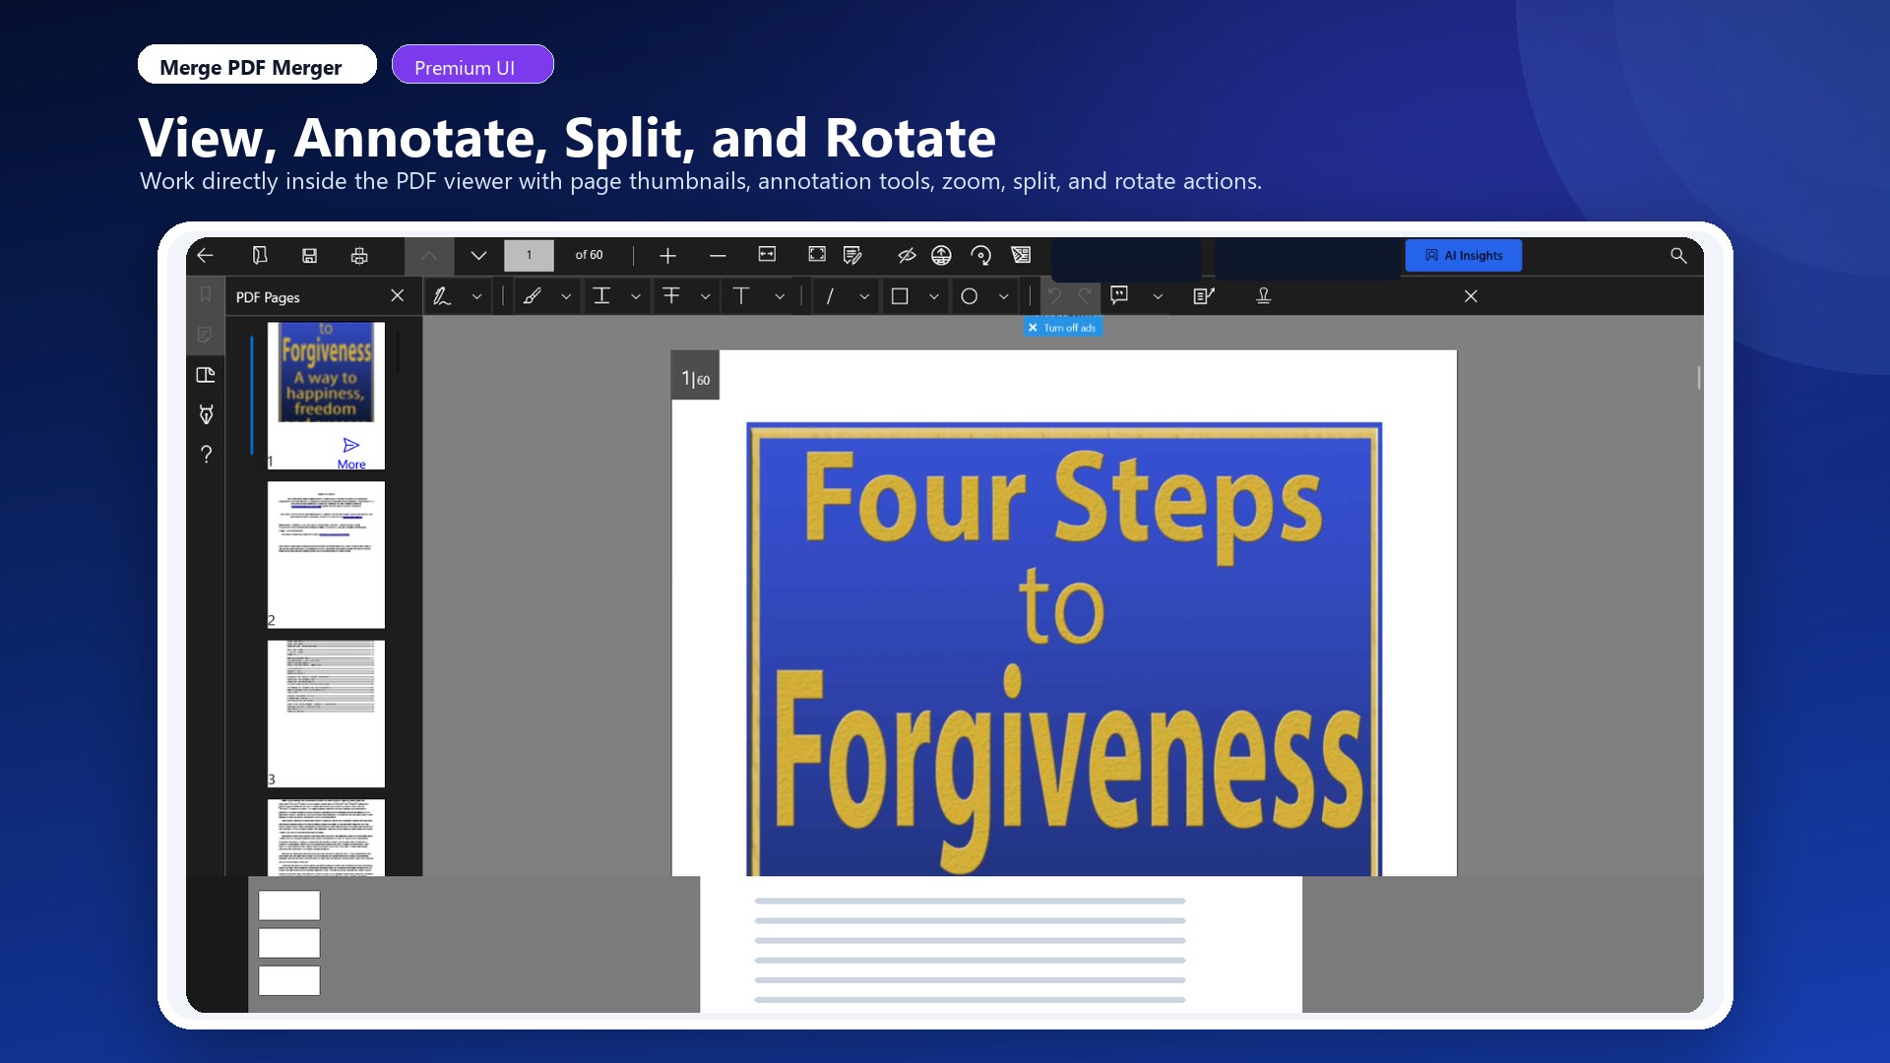
Task: Open a file with the document icon
Action: 260,256
